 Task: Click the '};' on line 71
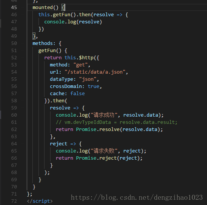[x=29, y=194]
